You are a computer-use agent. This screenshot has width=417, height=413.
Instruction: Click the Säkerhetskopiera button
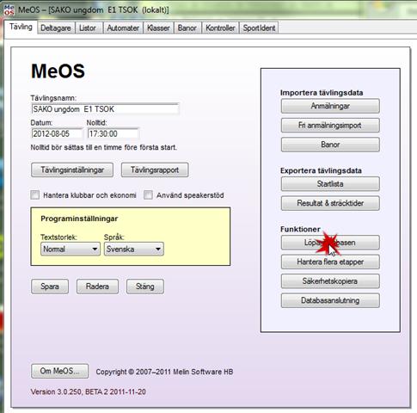coord(330,281)
